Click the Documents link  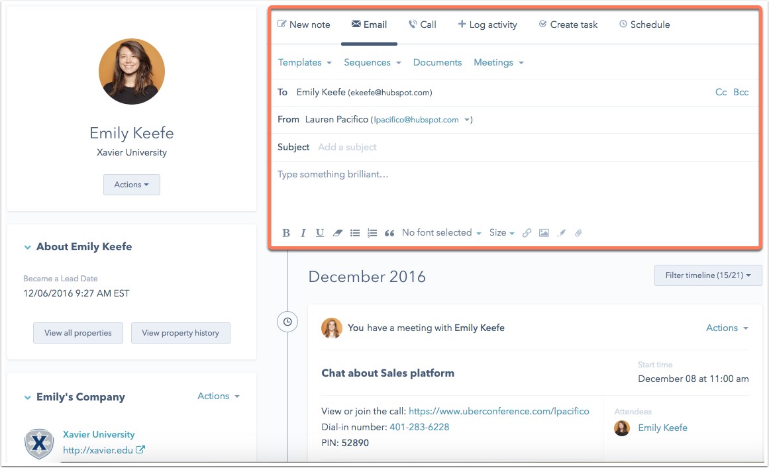click(437, 63)
